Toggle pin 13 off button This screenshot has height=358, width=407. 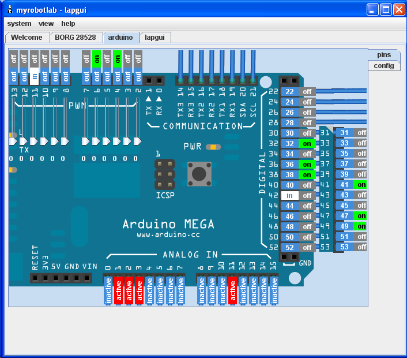14,59
